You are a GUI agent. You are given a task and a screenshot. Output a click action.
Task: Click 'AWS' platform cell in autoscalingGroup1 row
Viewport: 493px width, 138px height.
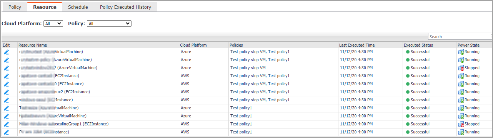(185, 124)
